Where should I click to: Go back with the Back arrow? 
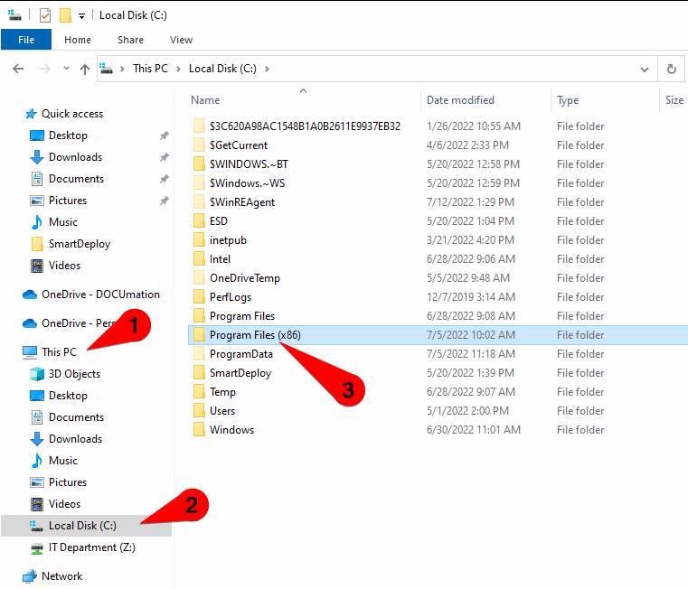point(18,69)
